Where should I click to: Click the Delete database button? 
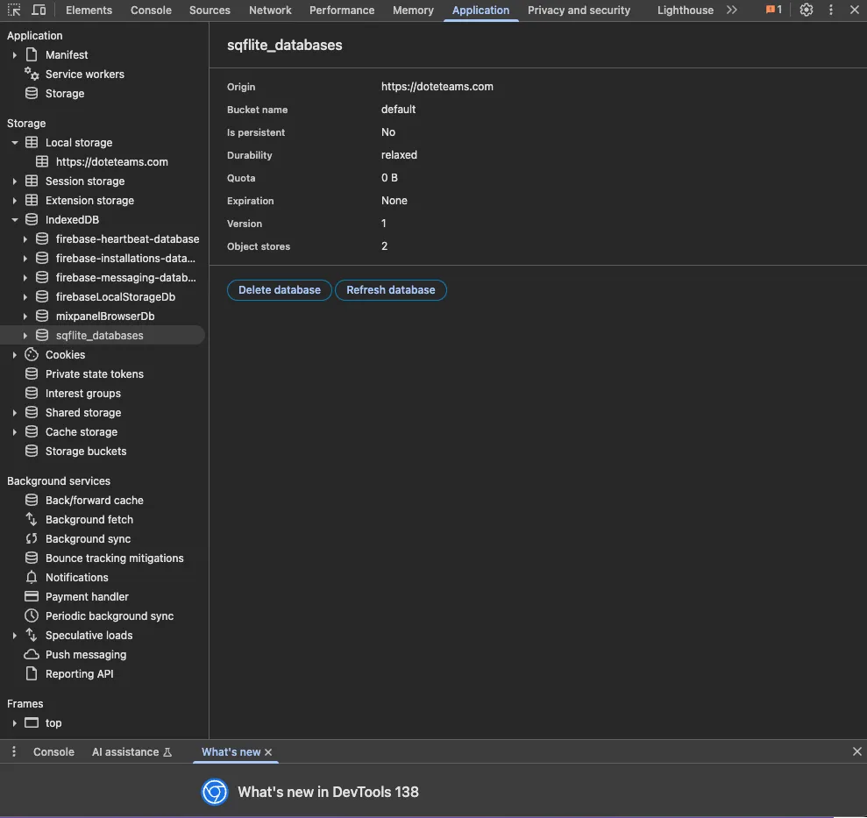[280, 290]
